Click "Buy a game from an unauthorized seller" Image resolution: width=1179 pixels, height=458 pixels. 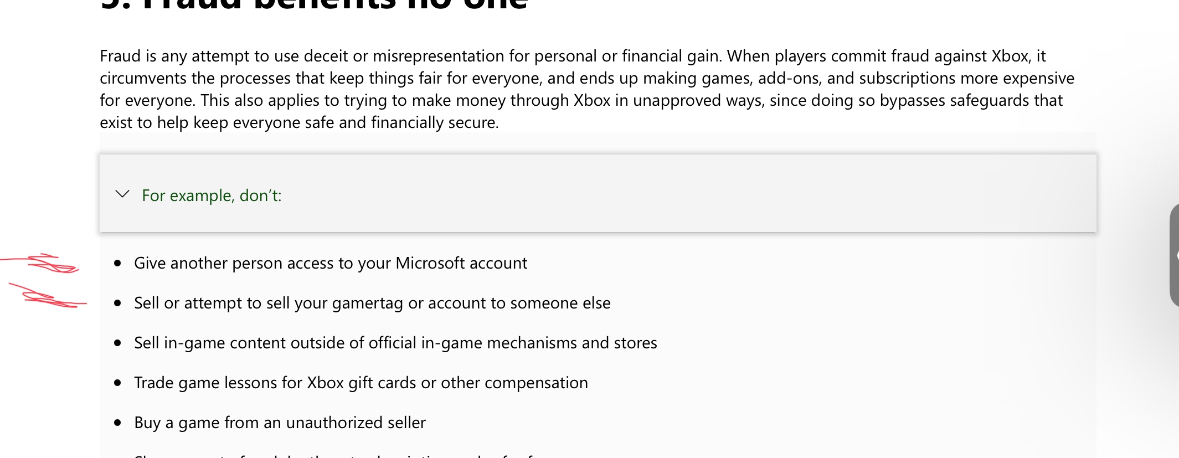pyautogui.click(x=280, y=423)
